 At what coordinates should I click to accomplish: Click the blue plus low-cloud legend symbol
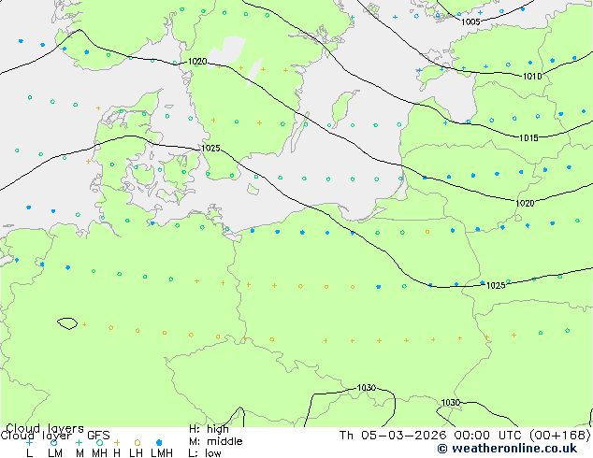coord(29,442)
